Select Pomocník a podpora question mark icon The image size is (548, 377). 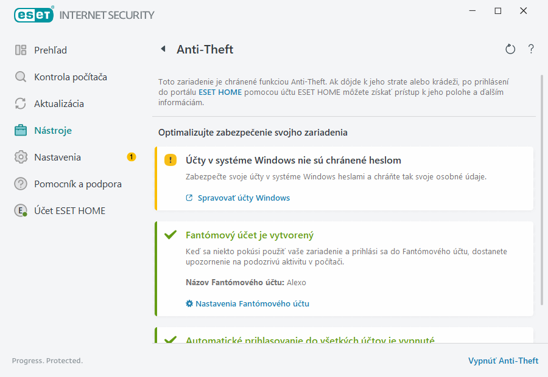[x=21, y=184]
